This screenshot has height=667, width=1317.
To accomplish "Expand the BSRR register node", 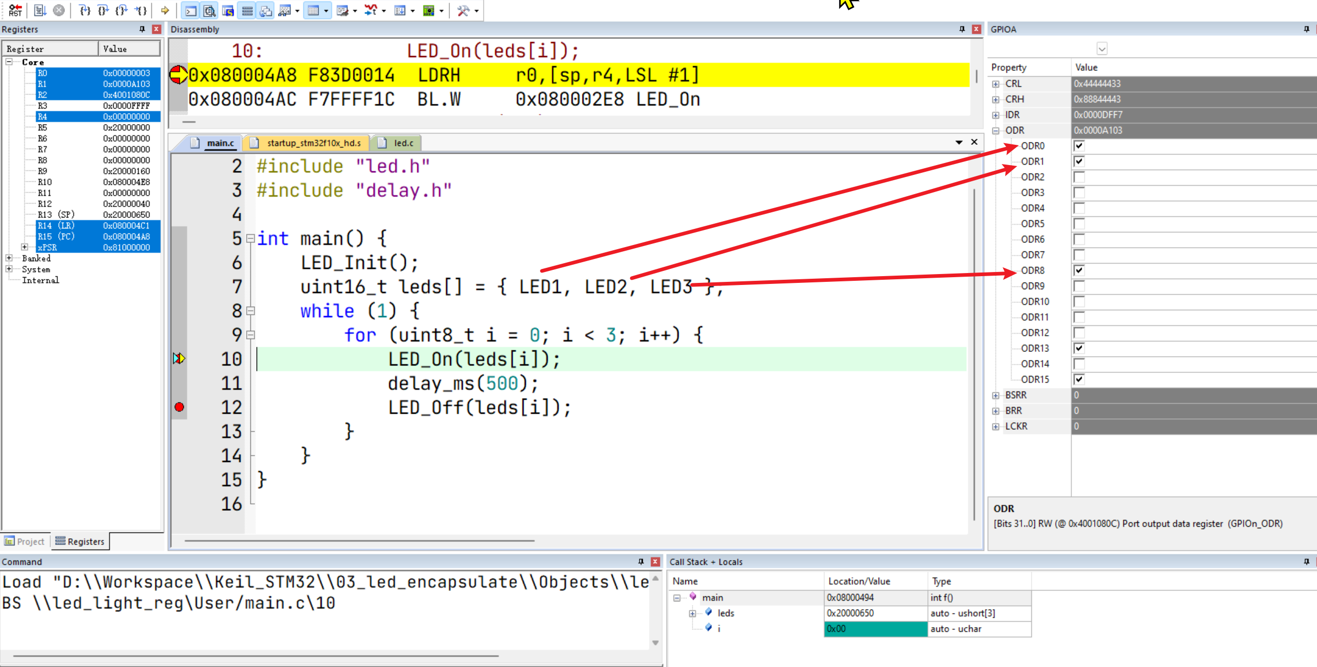I will tap(995, 396).
